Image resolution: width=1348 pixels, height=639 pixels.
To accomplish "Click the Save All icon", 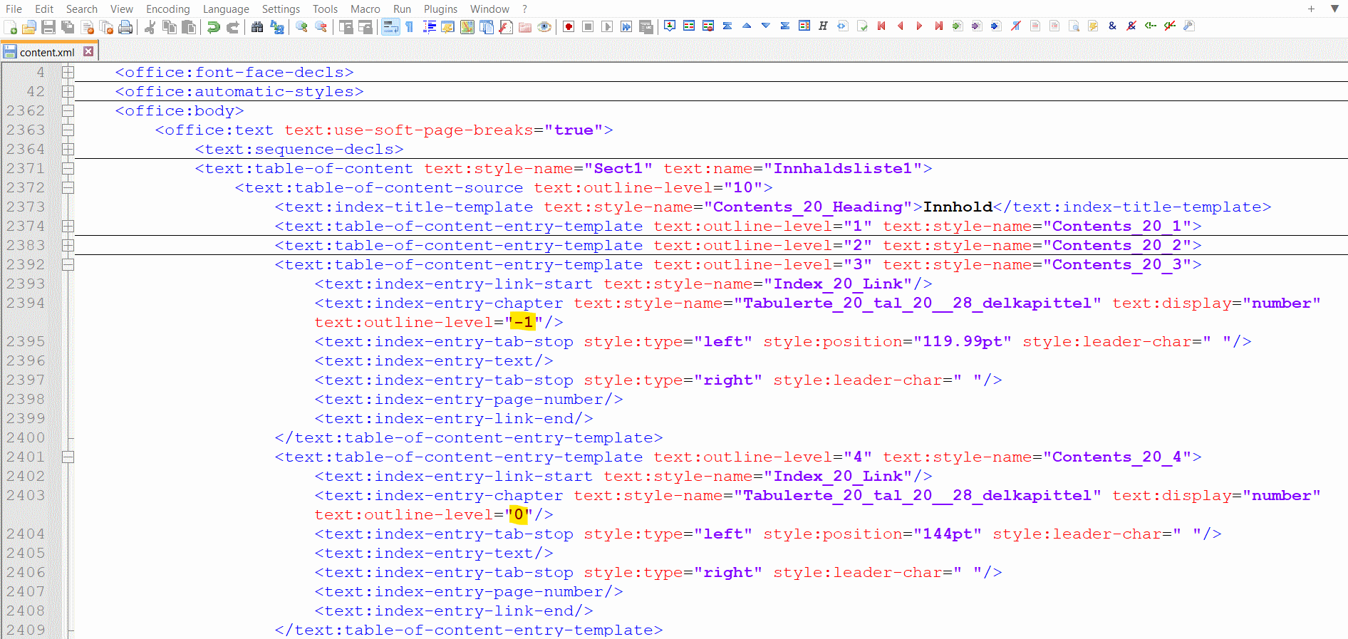I will [68, 27].
